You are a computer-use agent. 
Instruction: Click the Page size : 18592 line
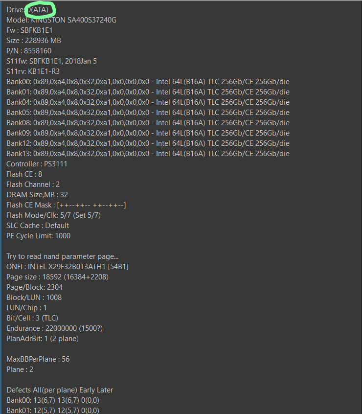pyautogui.click(x=57, y=277)
